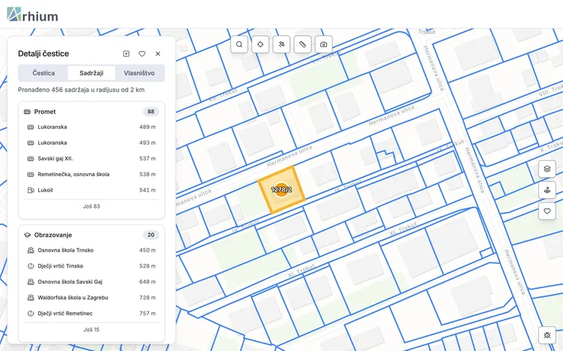Click the kindergarten icon for Dječji vrtić Trnsko

coord(31,266)
